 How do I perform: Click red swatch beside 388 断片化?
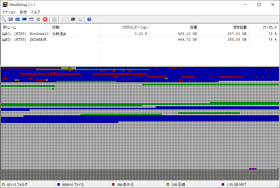pos(113,184)
